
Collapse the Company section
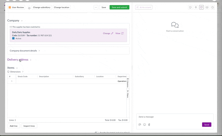(x=22, y=21)
